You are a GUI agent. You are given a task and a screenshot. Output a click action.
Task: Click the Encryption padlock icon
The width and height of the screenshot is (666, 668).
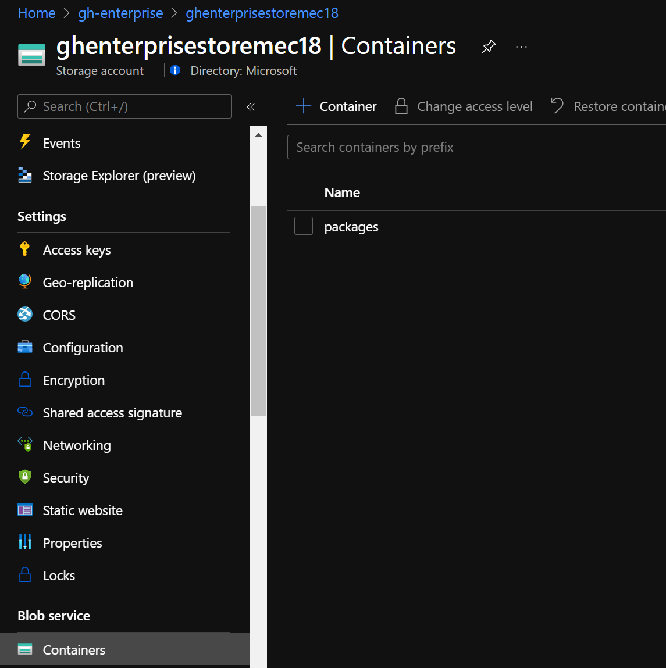[x=25, y=379]
